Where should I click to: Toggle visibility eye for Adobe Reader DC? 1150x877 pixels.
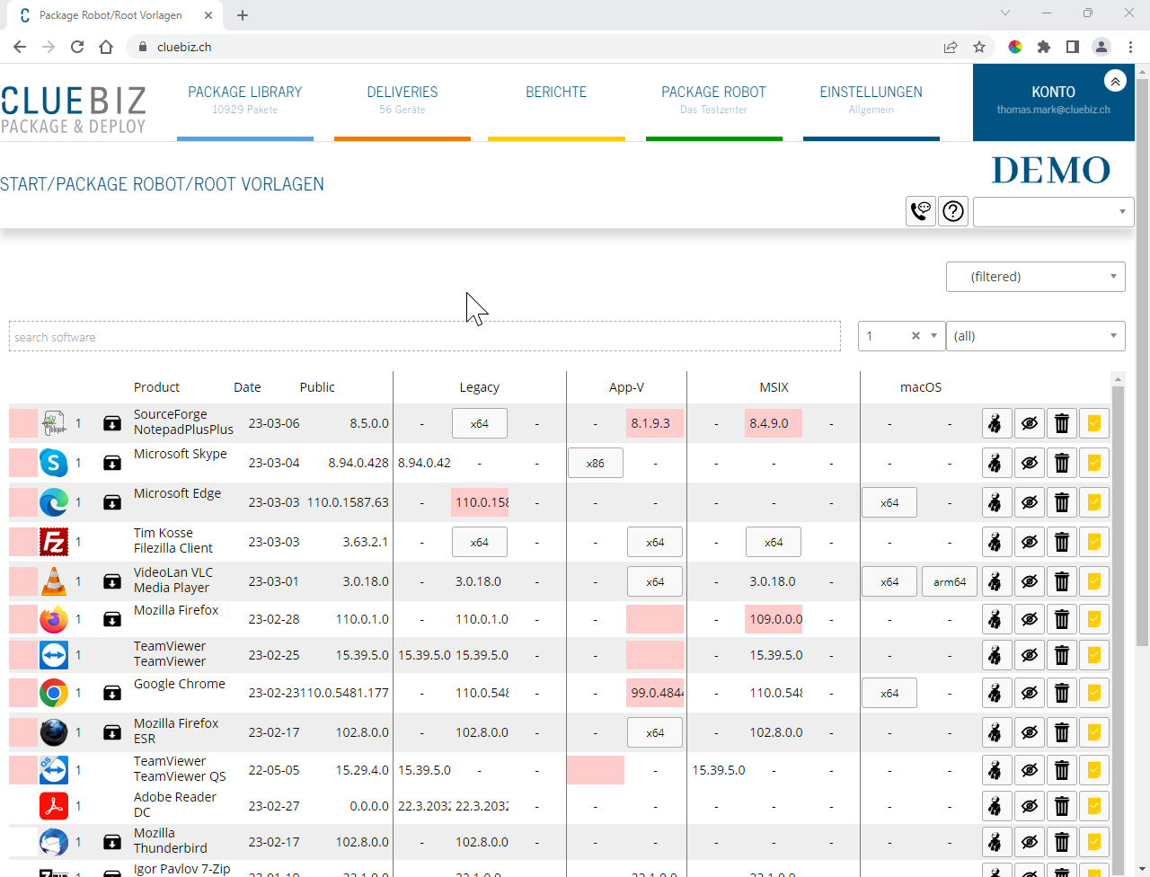point(1029,806)
